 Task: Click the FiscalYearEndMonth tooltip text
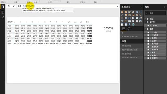44,8
